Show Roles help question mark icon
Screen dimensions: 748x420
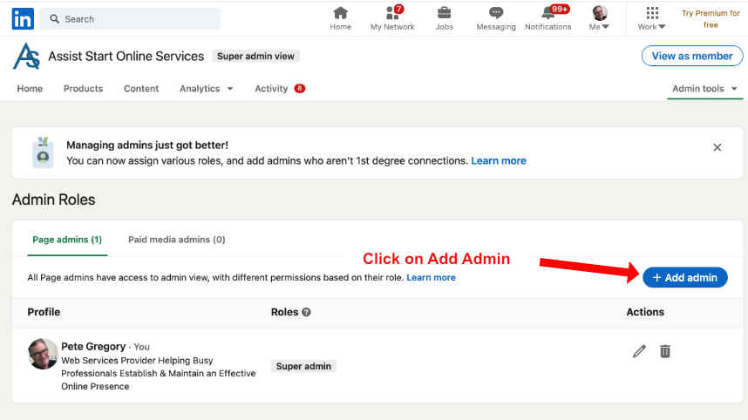pos(306,312)
